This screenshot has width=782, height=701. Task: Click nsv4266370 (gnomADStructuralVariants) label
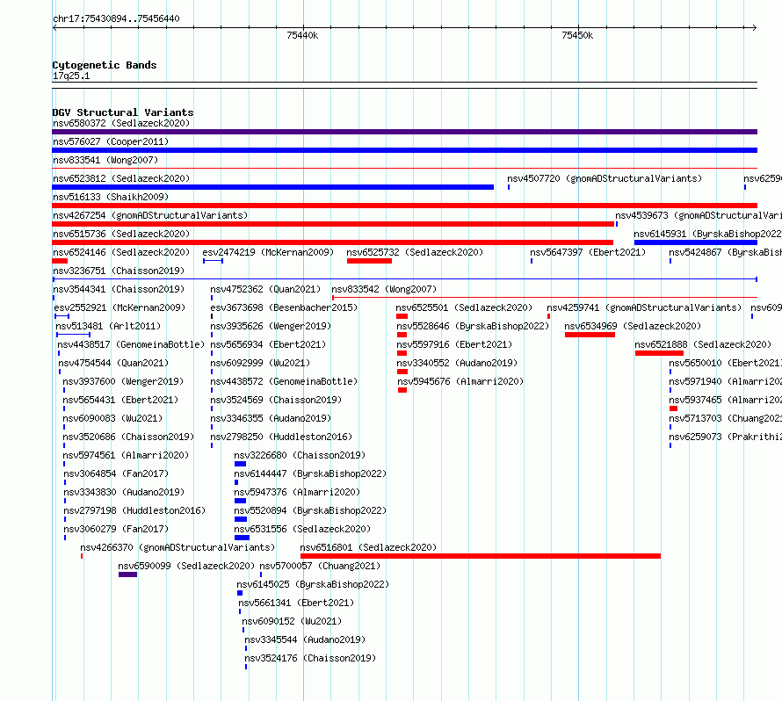[x=177, y=547]
